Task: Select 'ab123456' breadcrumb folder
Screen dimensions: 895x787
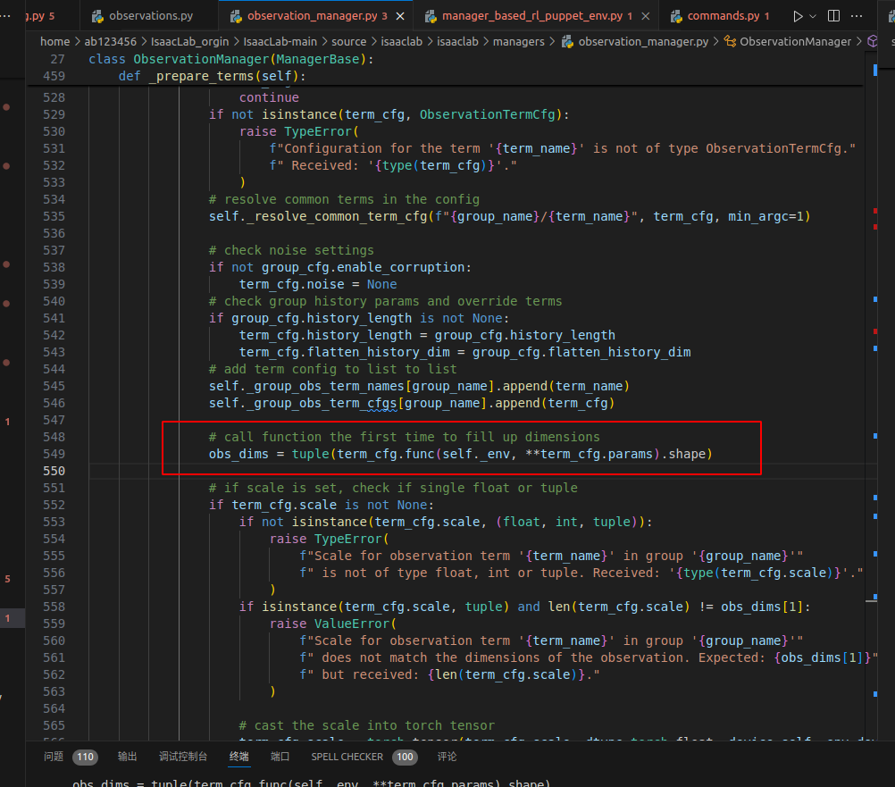Action: pyautogui.click(x=110, y=42)
